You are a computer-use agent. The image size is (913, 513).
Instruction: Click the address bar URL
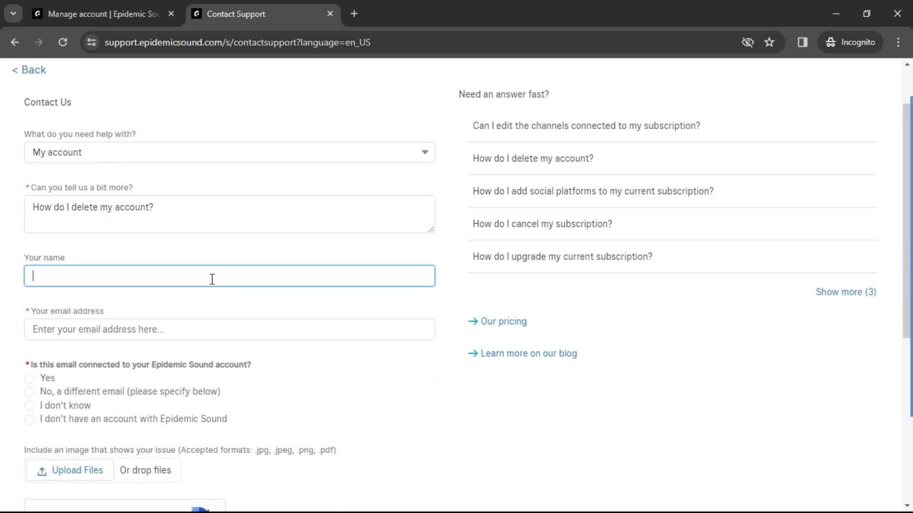pos(237,42)
